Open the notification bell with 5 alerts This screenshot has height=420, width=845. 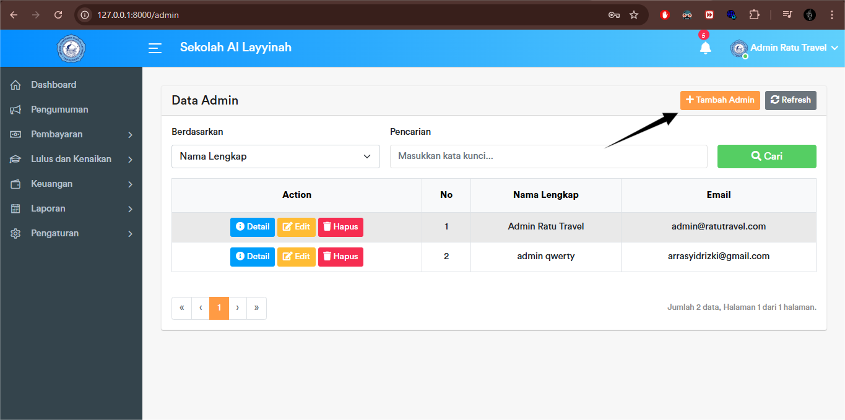[x=705, y=48]
